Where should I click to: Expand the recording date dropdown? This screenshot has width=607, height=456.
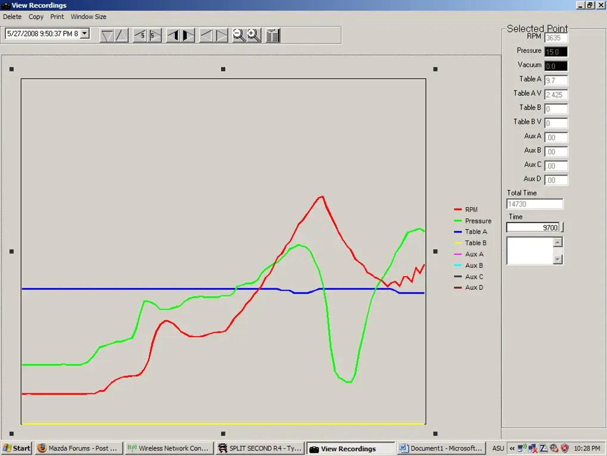(85, 34)
